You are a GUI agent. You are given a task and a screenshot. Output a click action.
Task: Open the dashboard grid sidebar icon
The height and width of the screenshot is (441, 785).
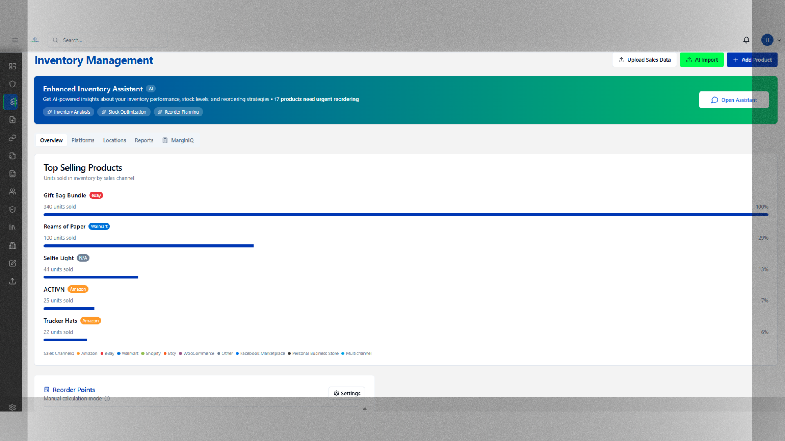tap(12, 66)
